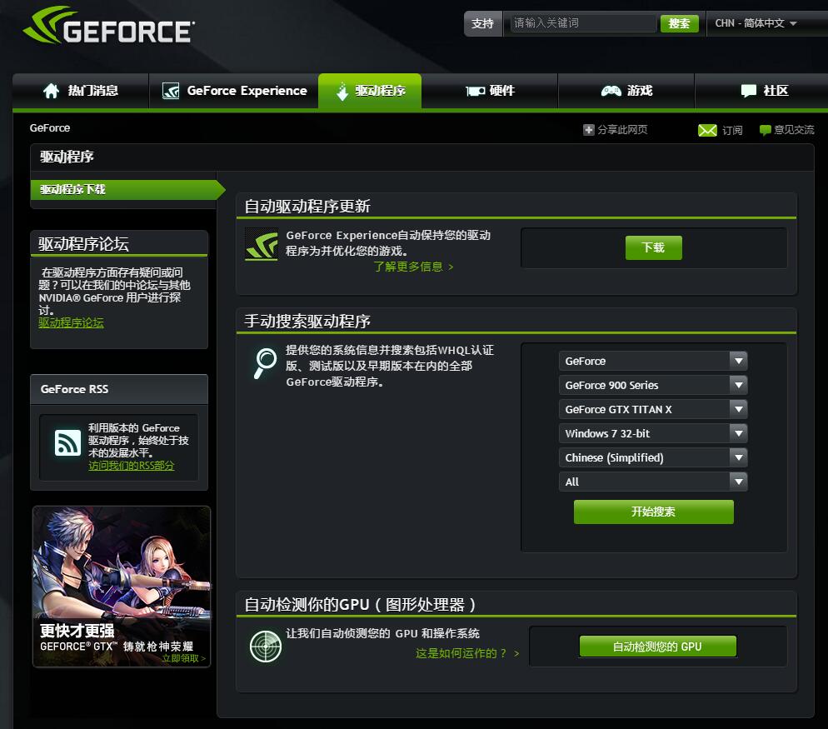Click the RSS feed icon
Screen dimensions: 828x729
67,444
